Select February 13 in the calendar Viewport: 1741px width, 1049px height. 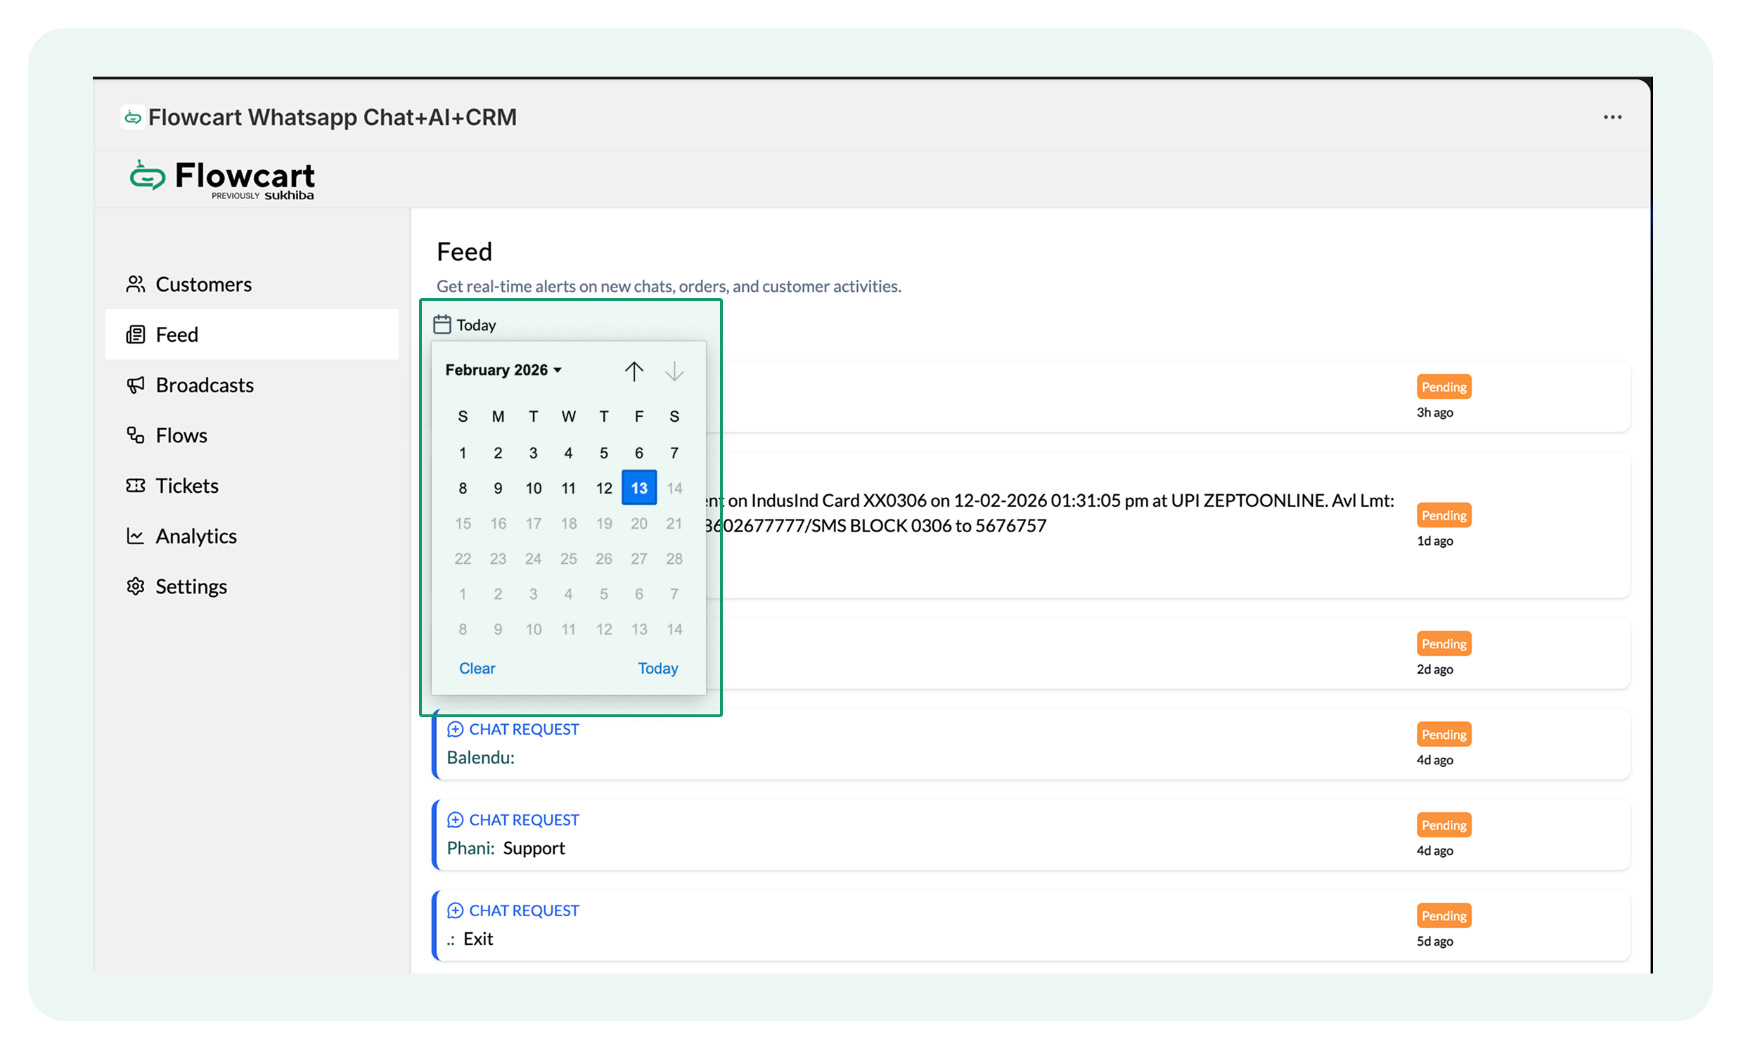[x=638, y=488]
